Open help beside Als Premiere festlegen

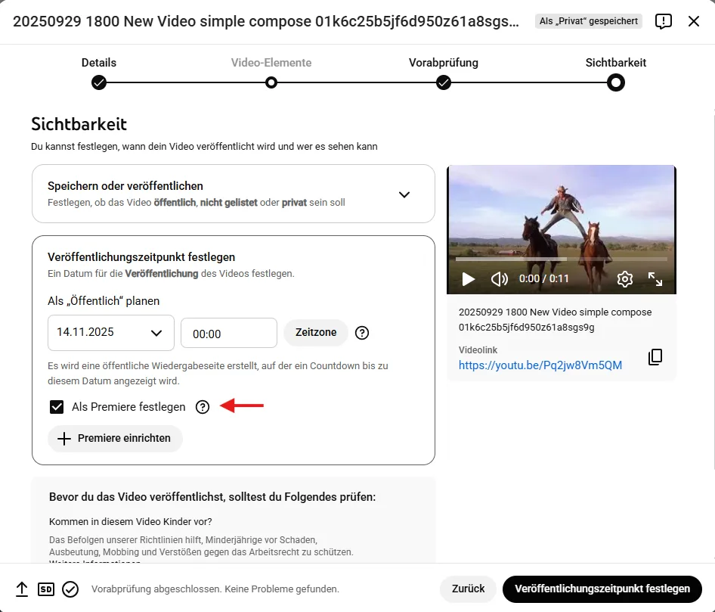pos(202,407)
